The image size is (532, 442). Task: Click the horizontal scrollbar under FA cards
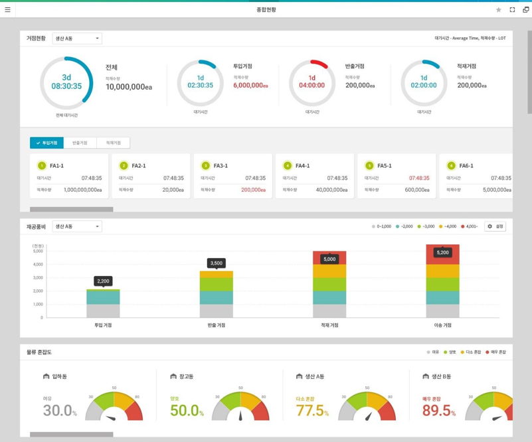click(71, 210)
